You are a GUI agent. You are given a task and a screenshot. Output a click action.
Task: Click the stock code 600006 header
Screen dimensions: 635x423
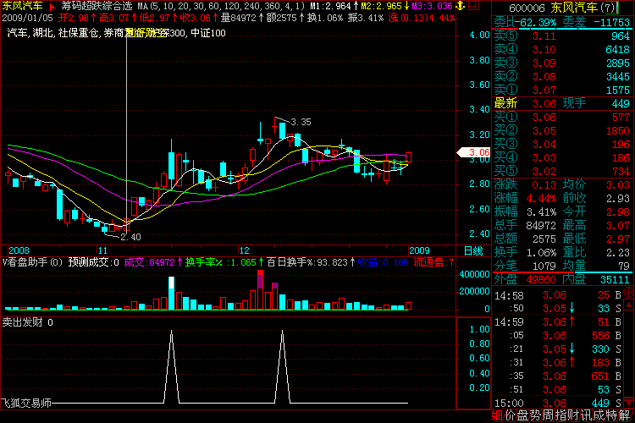tap(527, 8)
